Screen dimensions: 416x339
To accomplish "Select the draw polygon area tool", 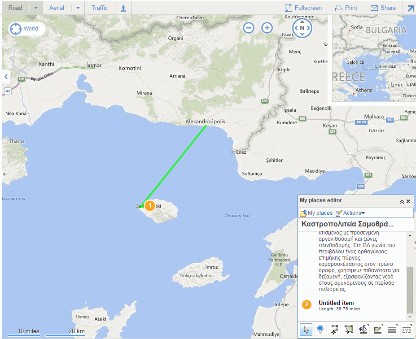I will pos(349,330).
